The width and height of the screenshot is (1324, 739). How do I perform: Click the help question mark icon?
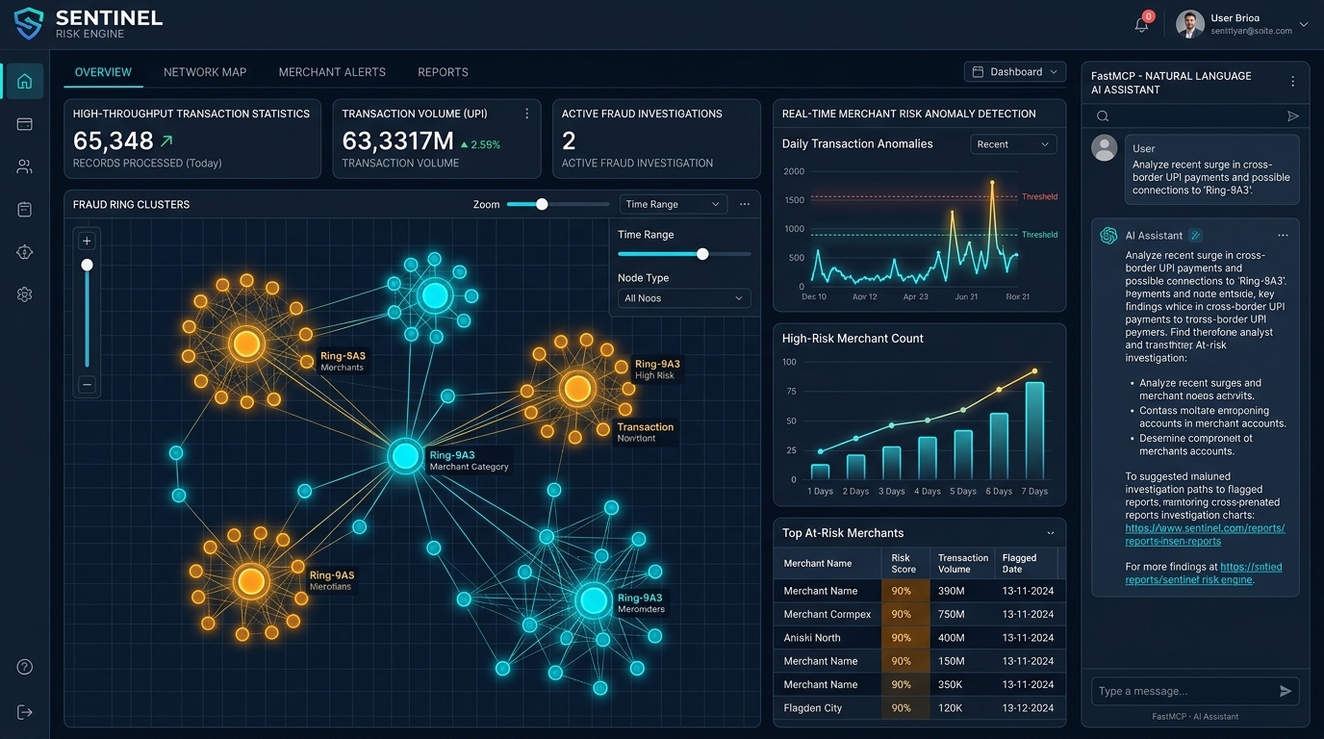click(25, 667)
